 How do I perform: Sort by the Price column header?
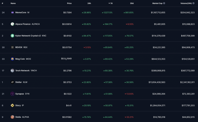point(69,3)
